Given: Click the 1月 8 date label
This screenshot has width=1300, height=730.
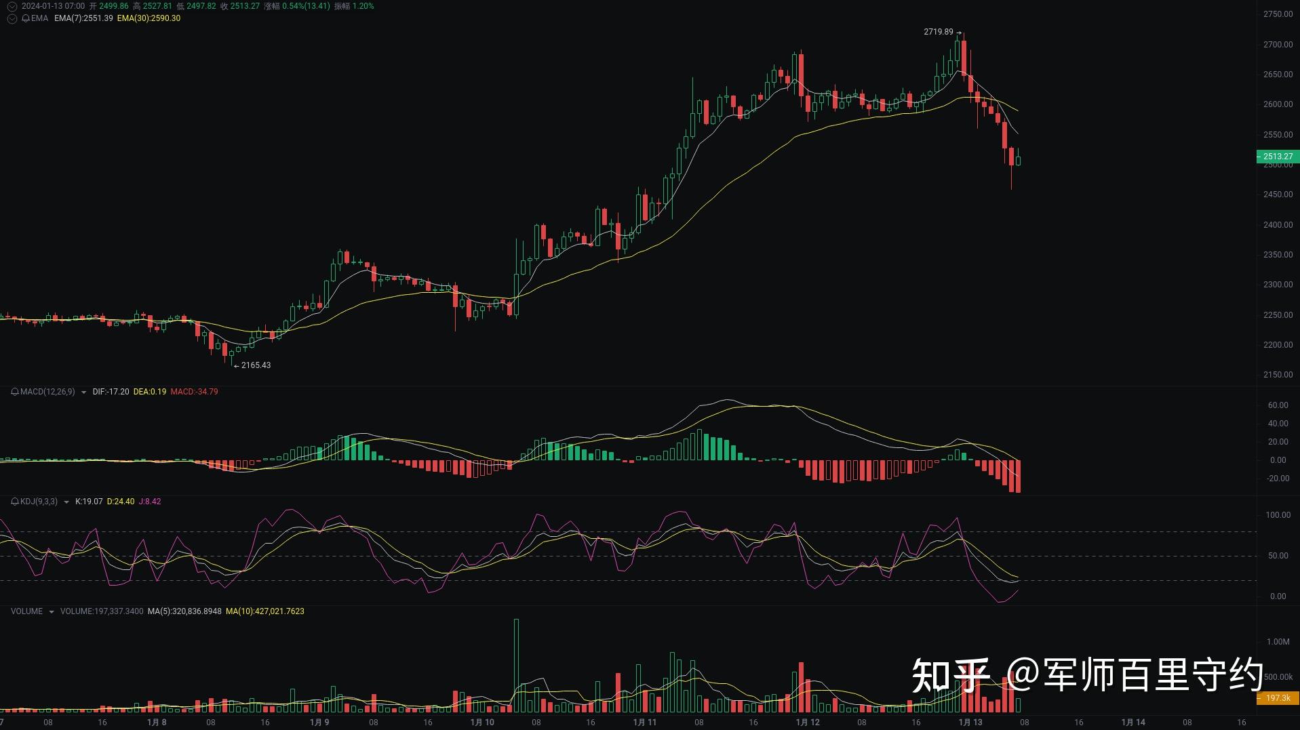Looking at the screenshot, I should click(x=157, y=723).
